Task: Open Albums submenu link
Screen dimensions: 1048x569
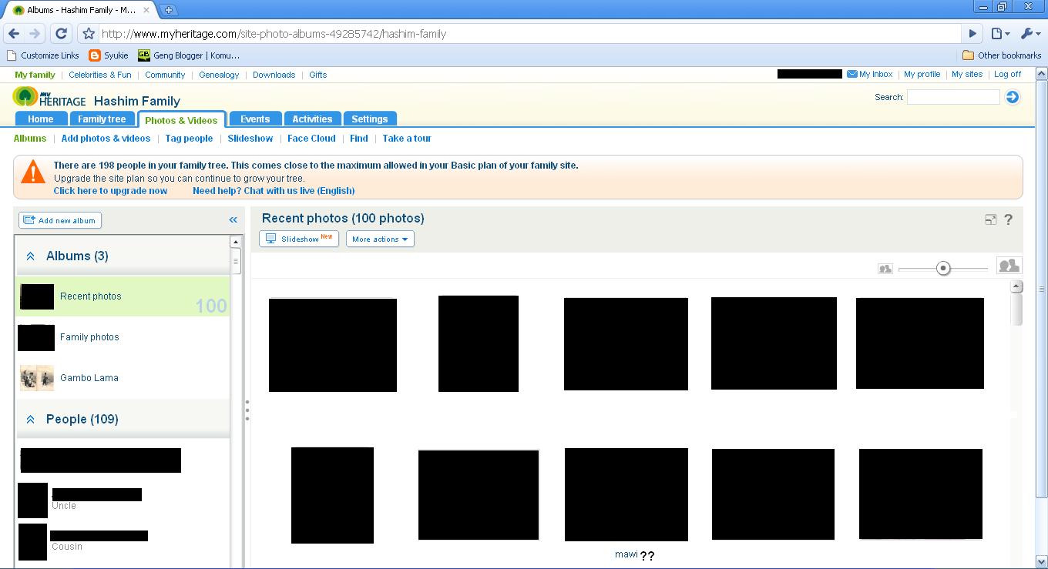Action: pos(30,139)
